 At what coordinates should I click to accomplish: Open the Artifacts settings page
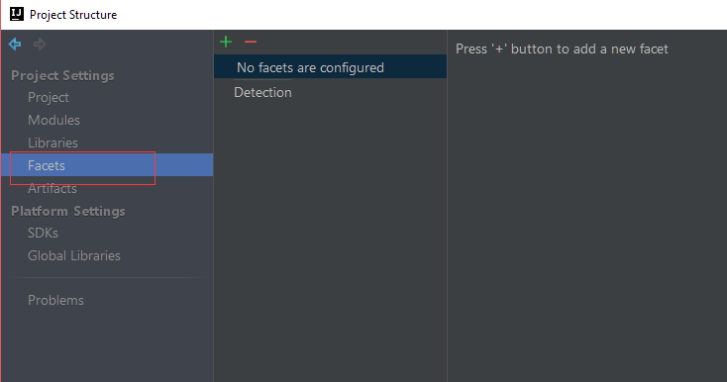click(x=52, y=188)
